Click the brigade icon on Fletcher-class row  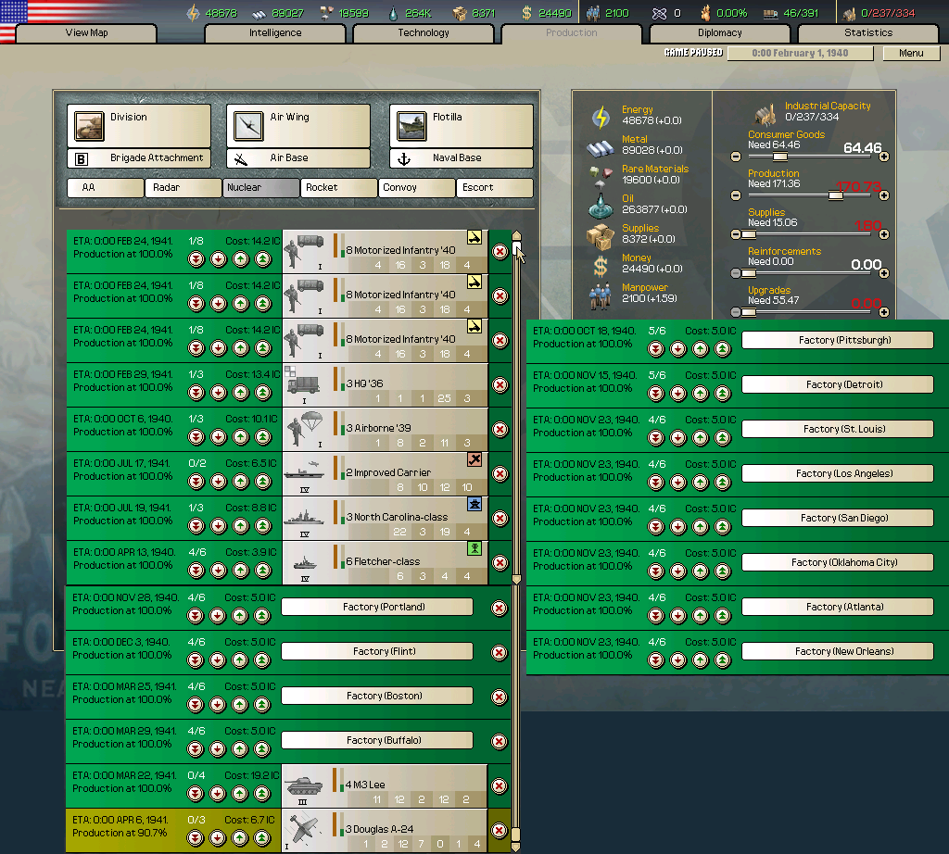(x=474, y=548)
